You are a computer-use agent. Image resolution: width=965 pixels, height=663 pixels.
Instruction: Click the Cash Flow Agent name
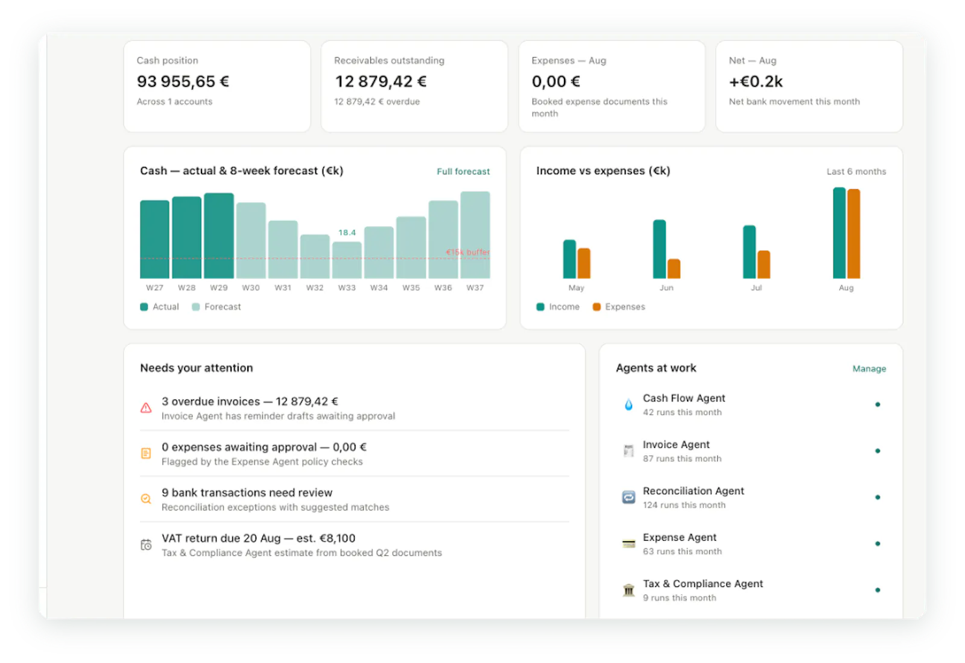point(684,398)
